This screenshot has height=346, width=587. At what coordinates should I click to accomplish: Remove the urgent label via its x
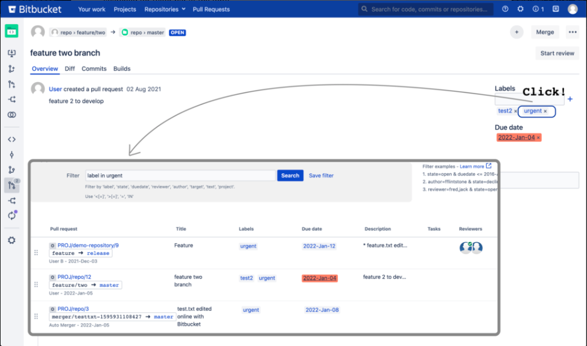pos(545,111)
